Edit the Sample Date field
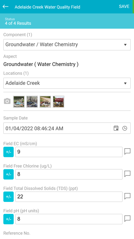This screenshot has height=239, width=134. click(57, 128)
